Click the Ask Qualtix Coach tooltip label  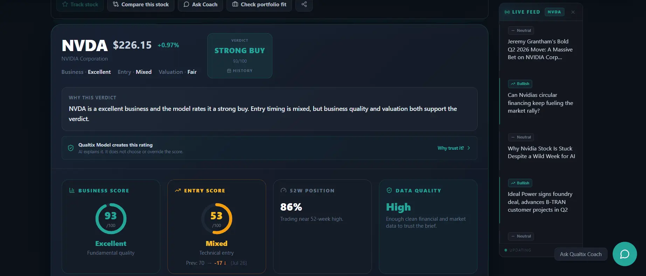click(581, 254)
